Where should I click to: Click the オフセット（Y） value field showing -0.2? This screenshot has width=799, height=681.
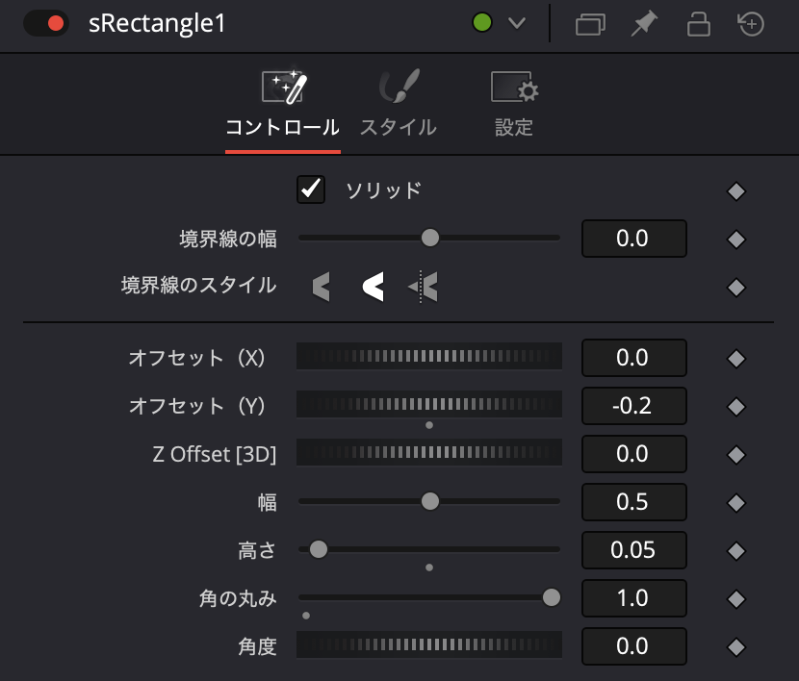click(633, 405)
